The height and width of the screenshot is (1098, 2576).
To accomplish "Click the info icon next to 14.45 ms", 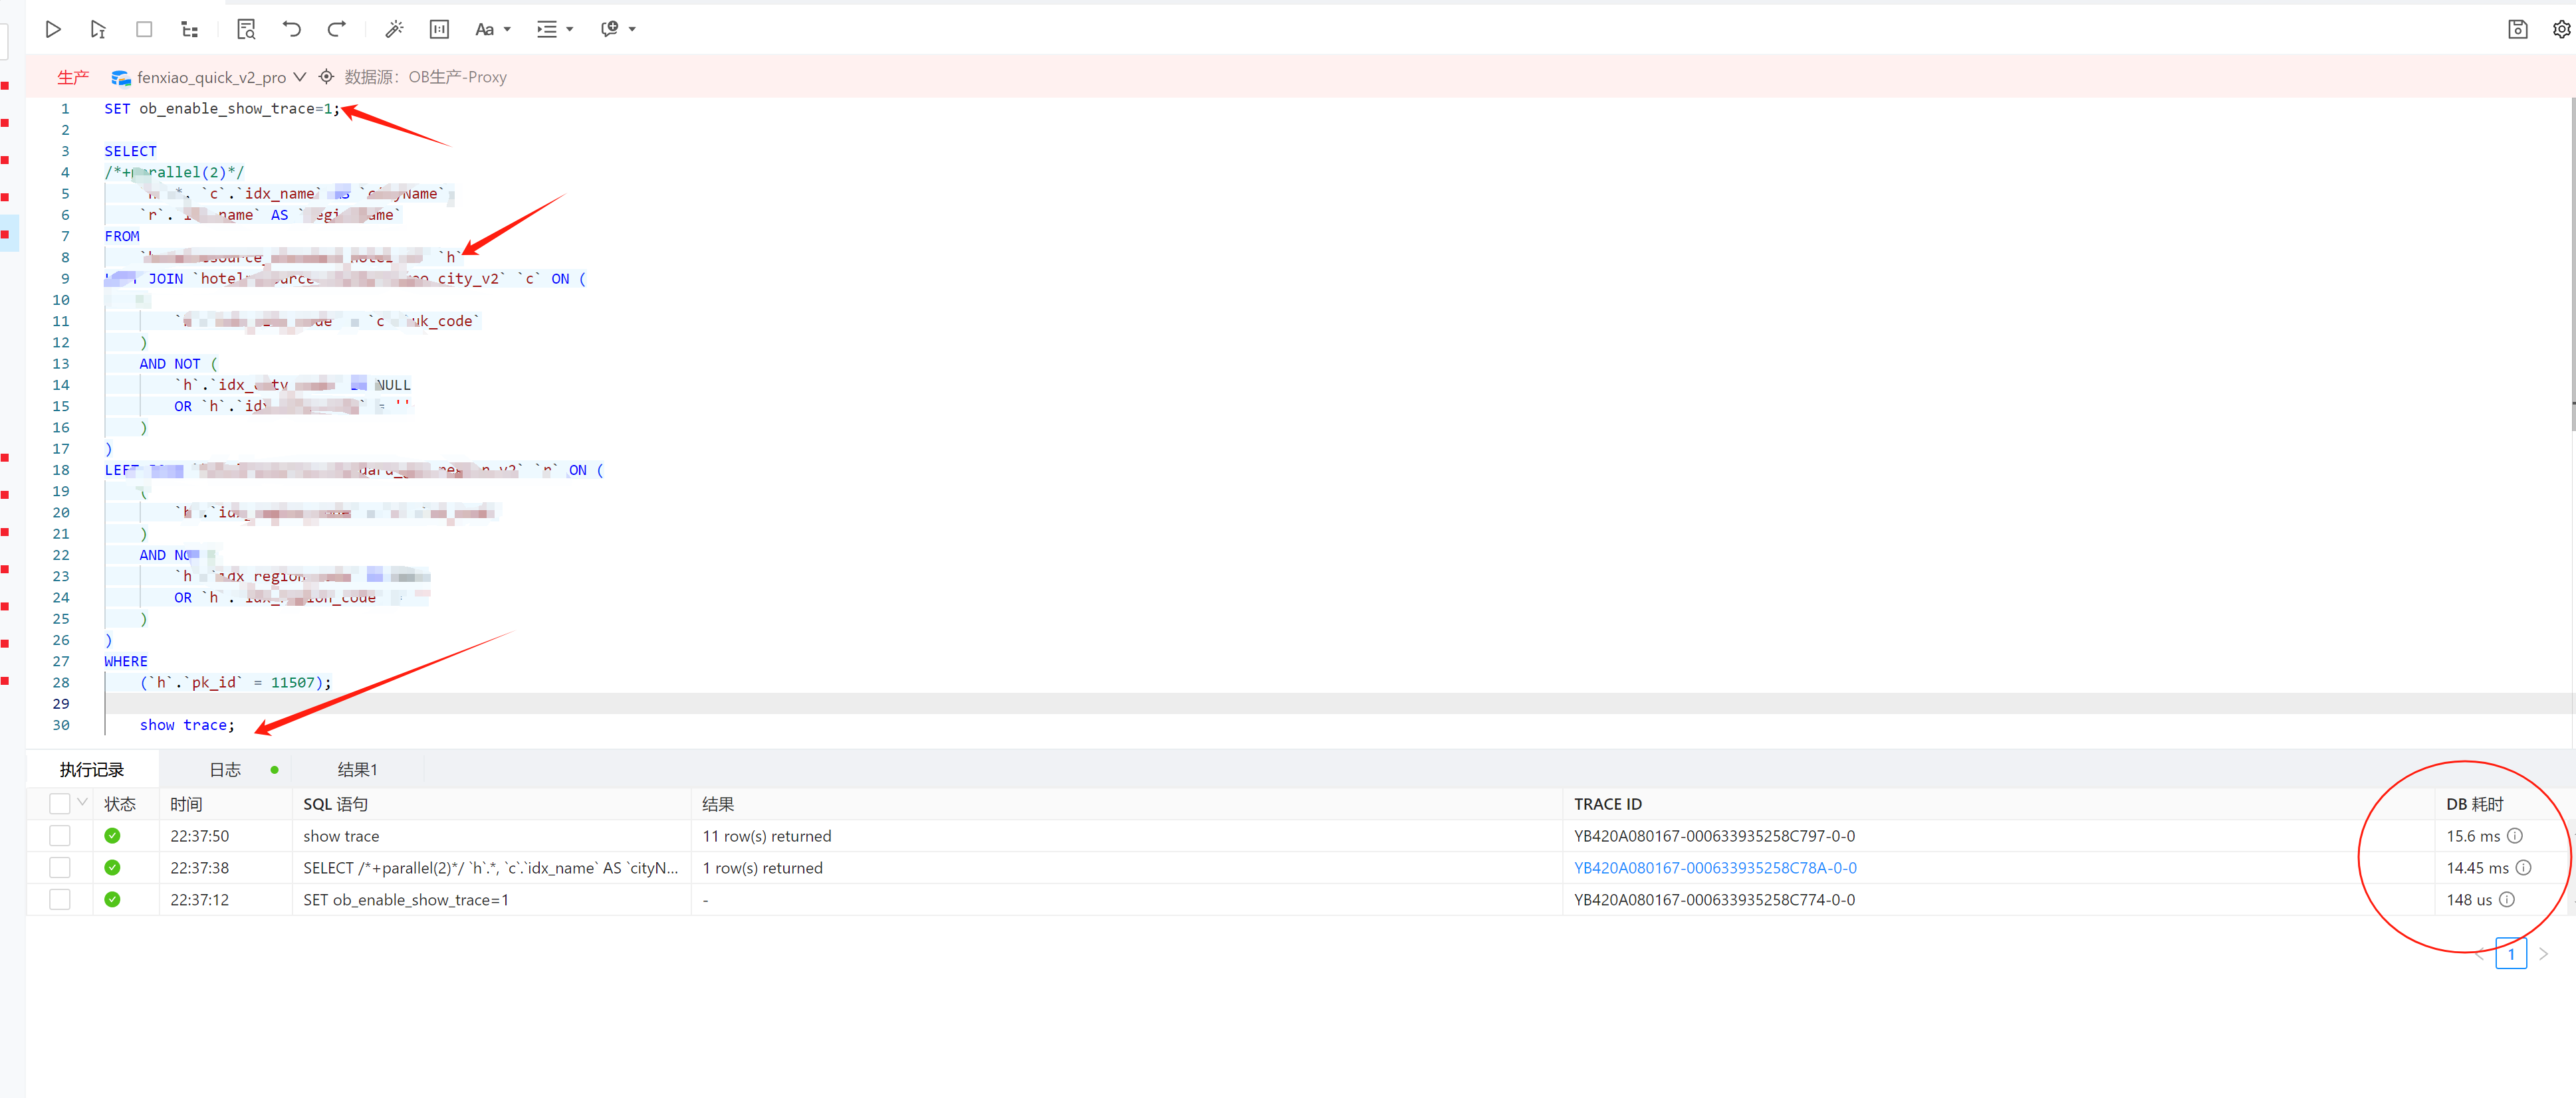I will [x=2523, y=868].
